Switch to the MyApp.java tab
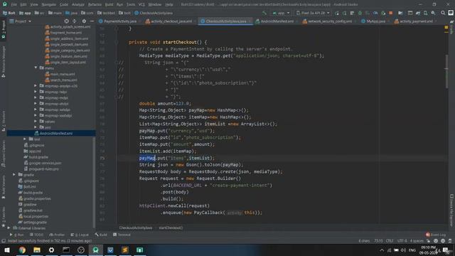Image resolution: width=455 pixels, height=256 pixels. coord(375,21)
